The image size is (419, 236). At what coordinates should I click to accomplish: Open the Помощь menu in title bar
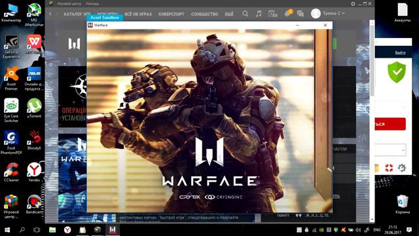click(92, 4)
